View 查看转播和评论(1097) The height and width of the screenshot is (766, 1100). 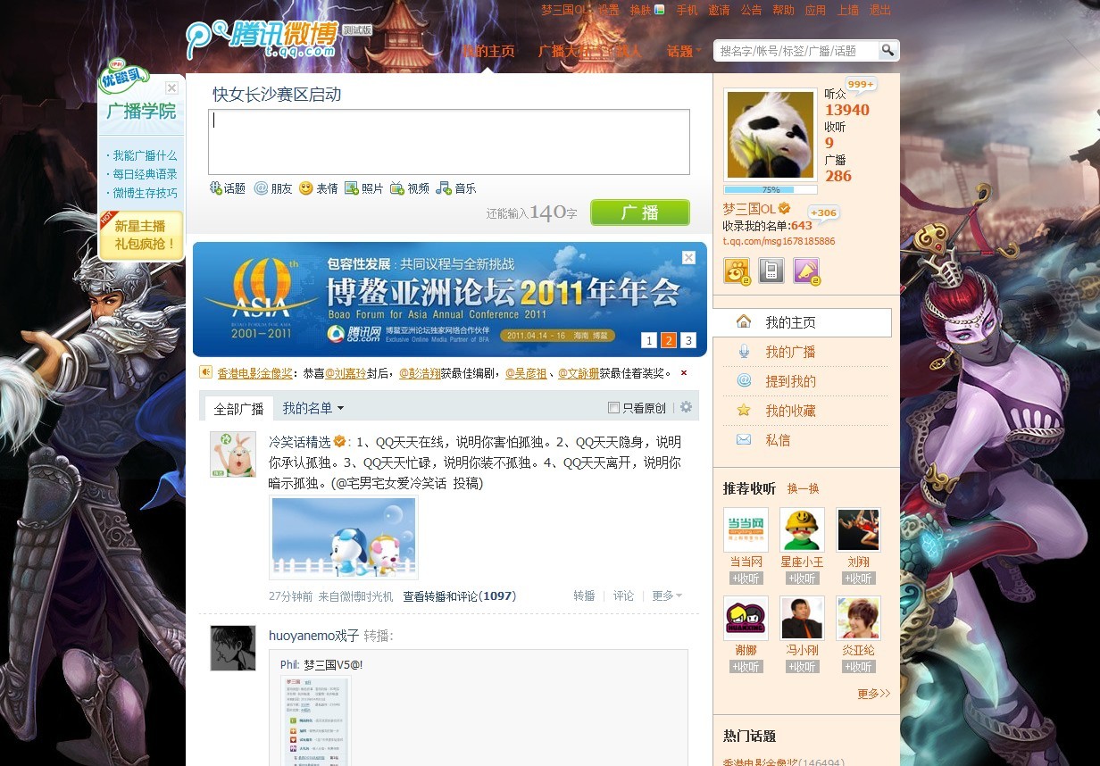click(x=459, y=595)
